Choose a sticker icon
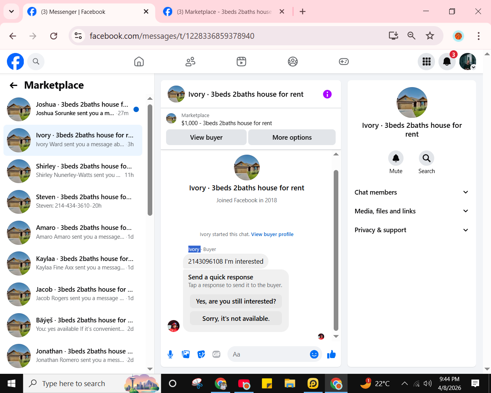The image size is (491, 393). (201, 354)
